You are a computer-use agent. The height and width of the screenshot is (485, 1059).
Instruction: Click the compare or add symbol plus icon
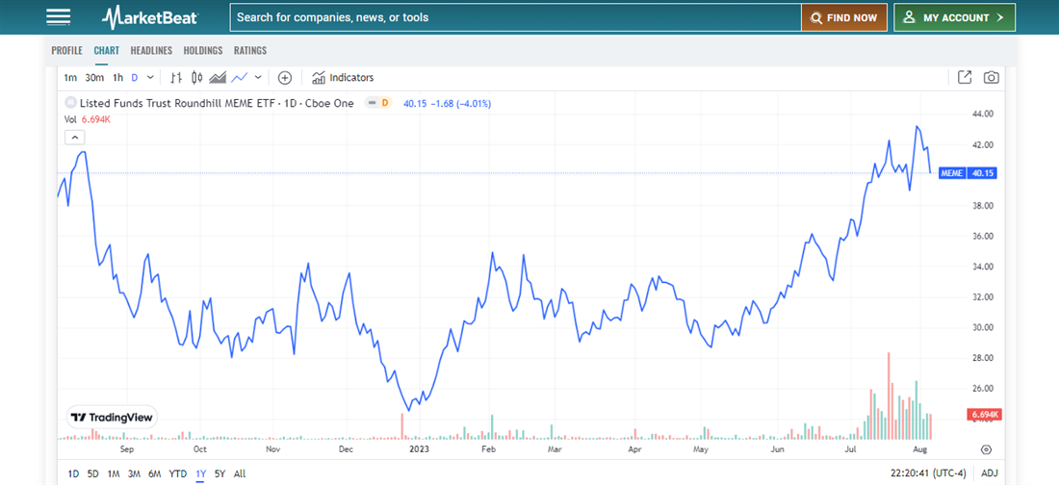(x=284, y=78)
